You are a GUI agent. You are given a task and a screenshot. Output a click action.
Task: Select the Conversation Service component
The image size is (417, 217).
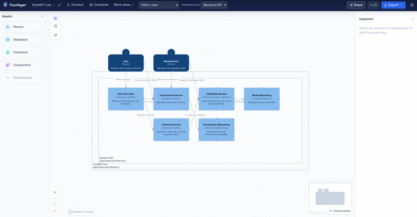pos(171,99)
